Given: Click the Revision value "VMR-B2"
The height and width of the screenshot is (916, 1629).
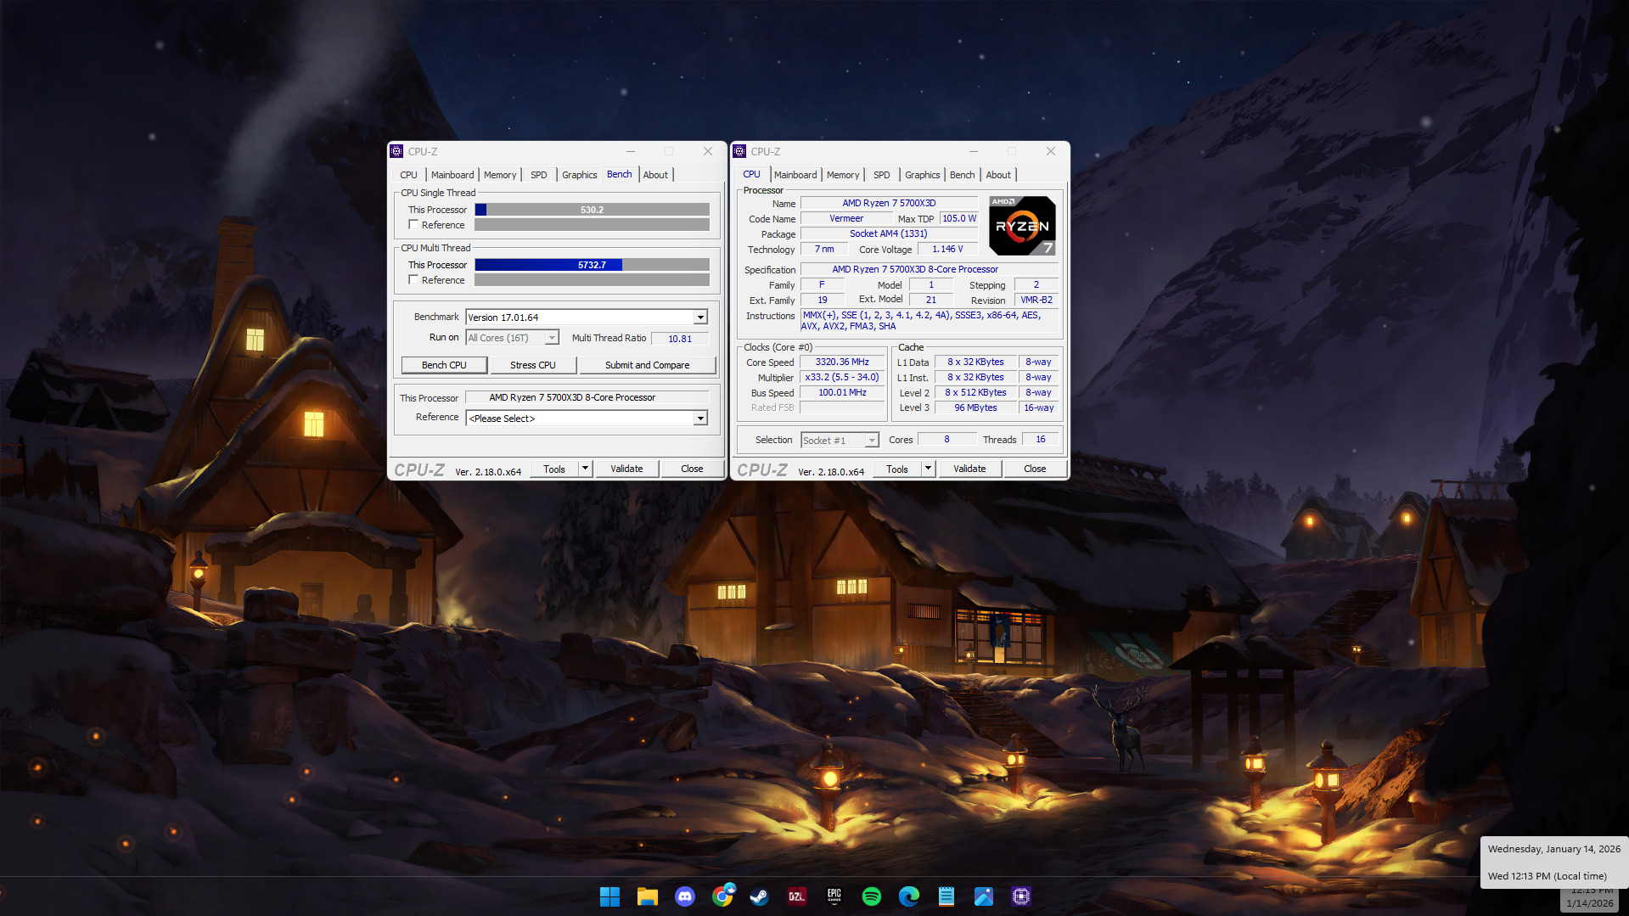Looking at the screenshot, I should click(1036, 300).
